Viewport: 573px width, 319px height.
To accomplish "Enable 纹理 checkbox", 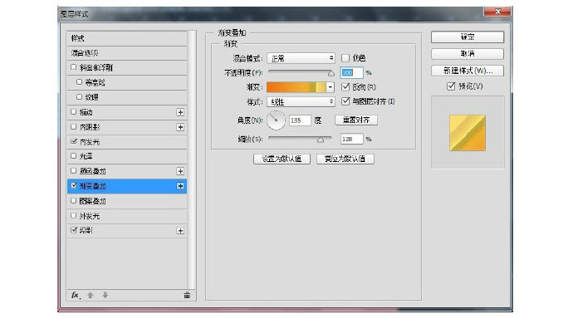I will (79, 97).
